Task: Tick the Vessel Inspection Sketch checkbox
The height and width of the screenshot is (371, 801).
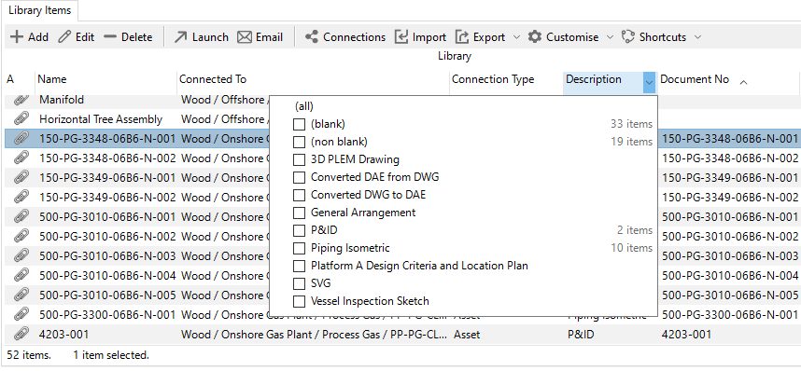Action: pos(300,302)
